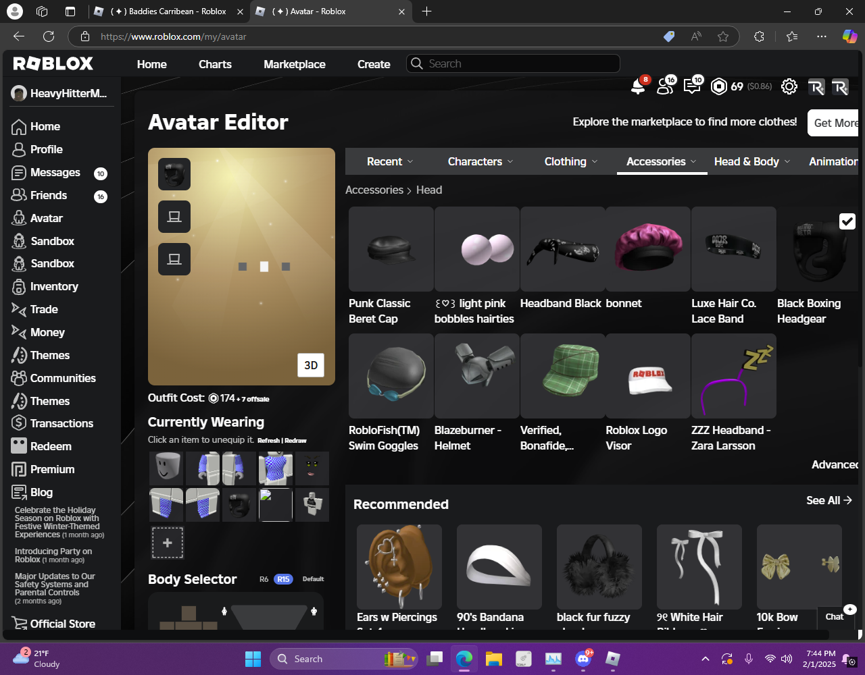Screen dimensions: 865x675
Task: Toggle the 3D avatar view button
Action: (311, 365)
